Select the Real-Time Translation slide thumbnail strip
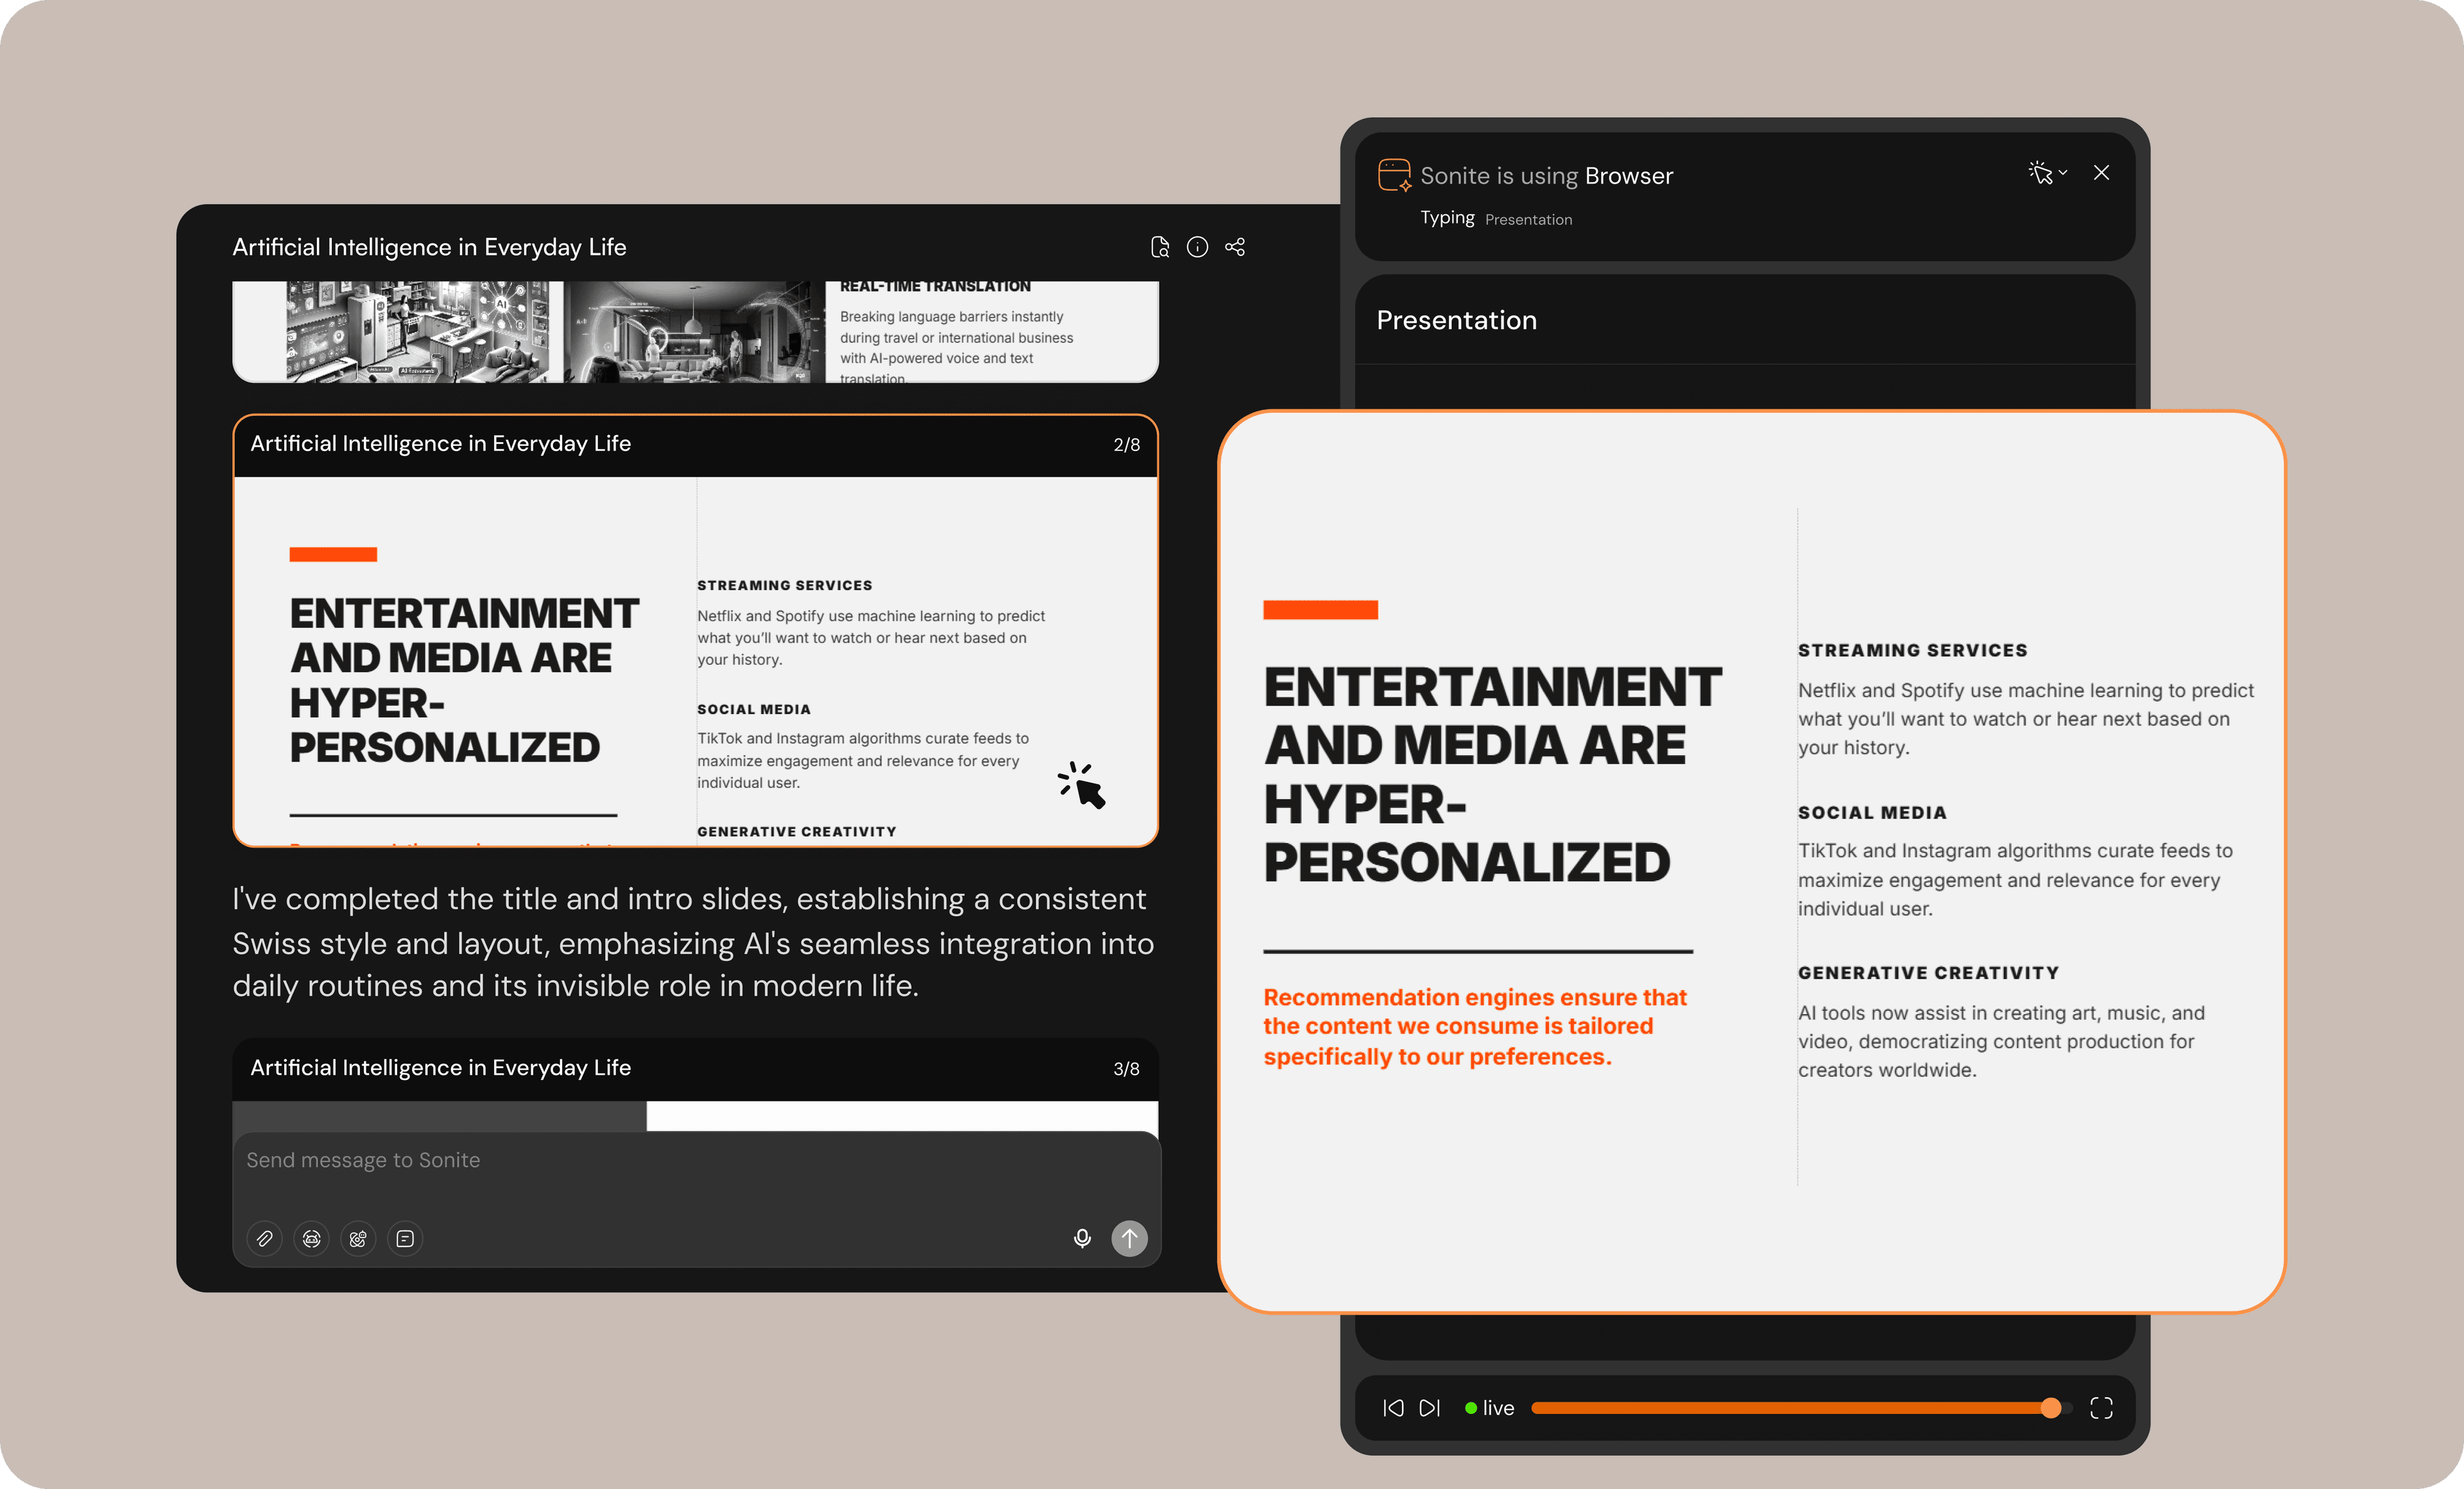Screen dimensions: 2464x1489 pos(694,331)
